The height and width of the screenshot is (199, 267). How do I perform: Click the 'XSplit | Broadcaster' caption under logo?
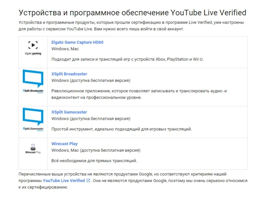coord(33,91)
